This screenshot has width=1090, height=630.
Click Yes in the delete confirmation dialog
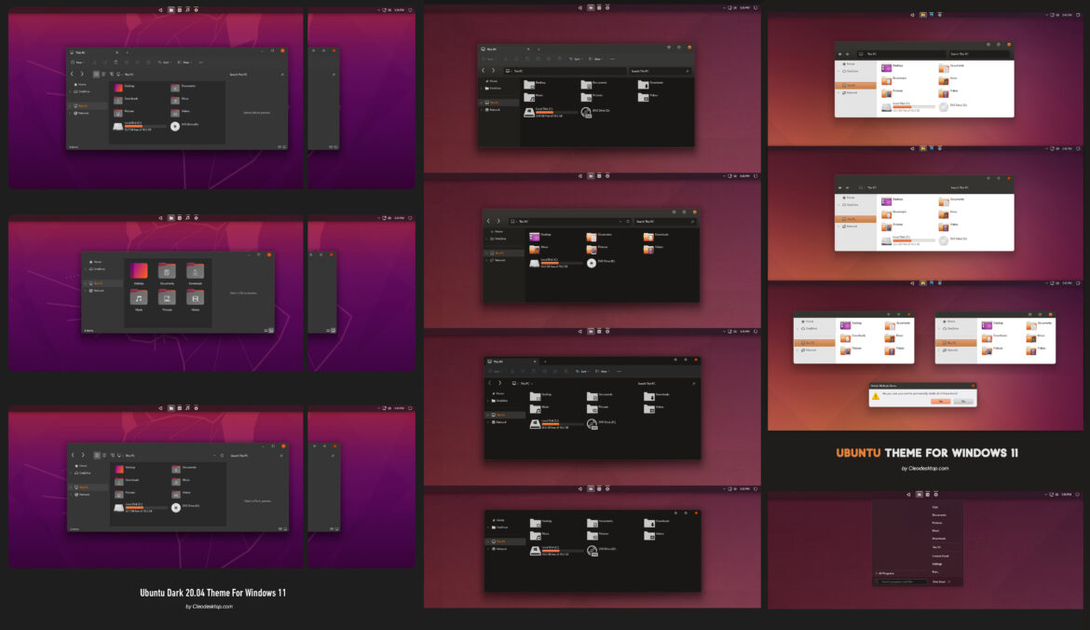point(941,401)
